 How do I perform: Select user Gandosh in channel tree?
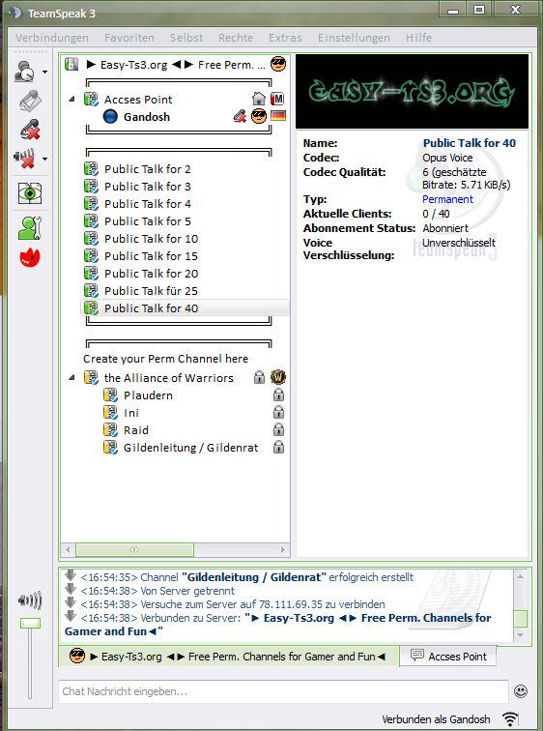coord(146,117)
